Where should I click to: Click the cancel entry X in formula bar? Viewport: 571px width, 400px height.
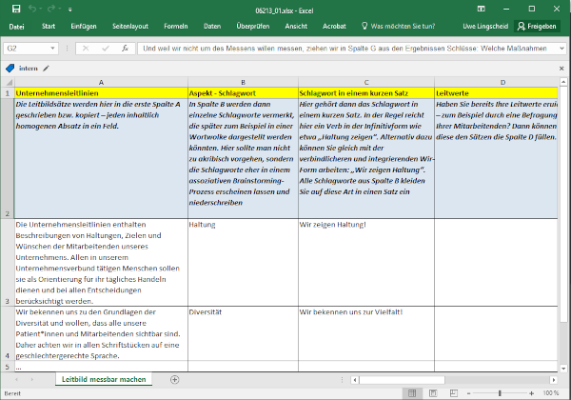click(86, 48)
